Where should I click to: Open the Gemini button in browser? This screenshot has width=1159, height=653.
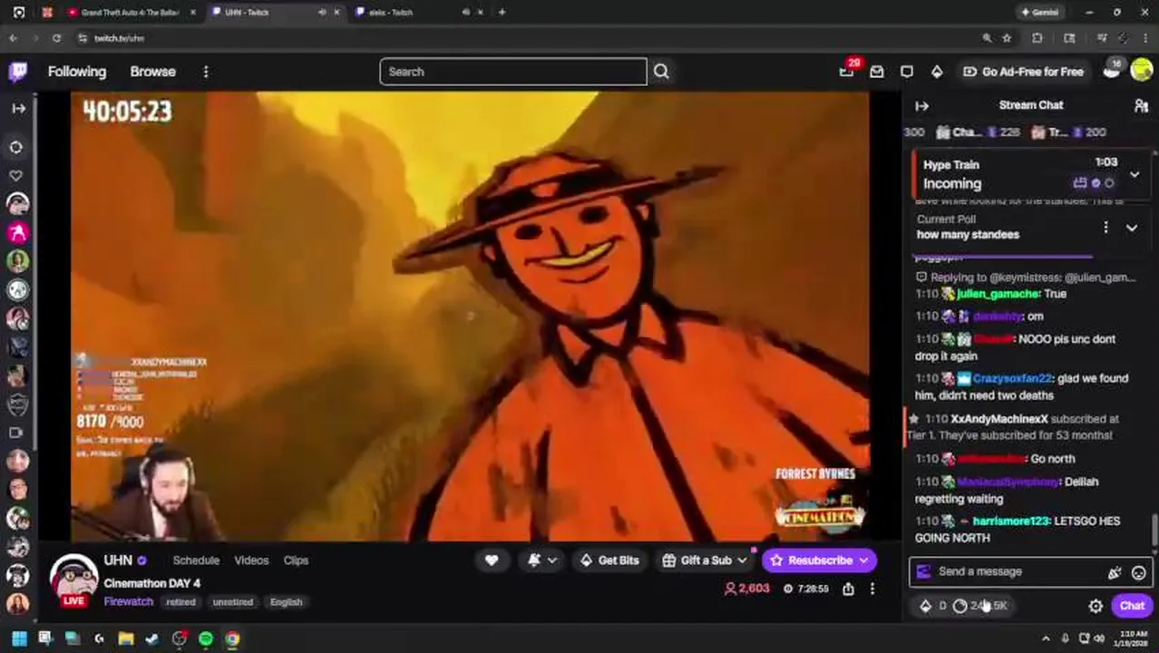1039,13
